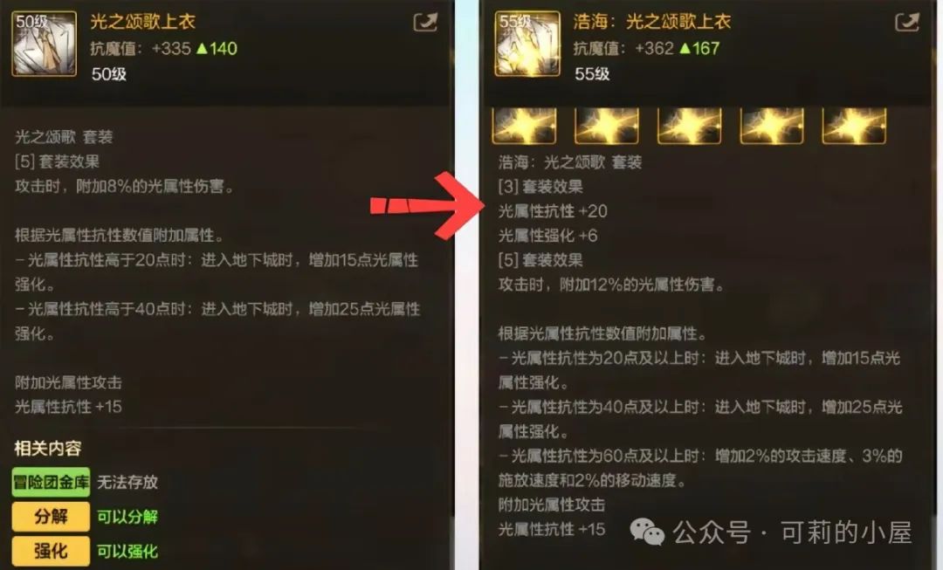
Task: Click the [3] 套装效果 line on the right
Action: pyautogui.click(x=540, y=187)
